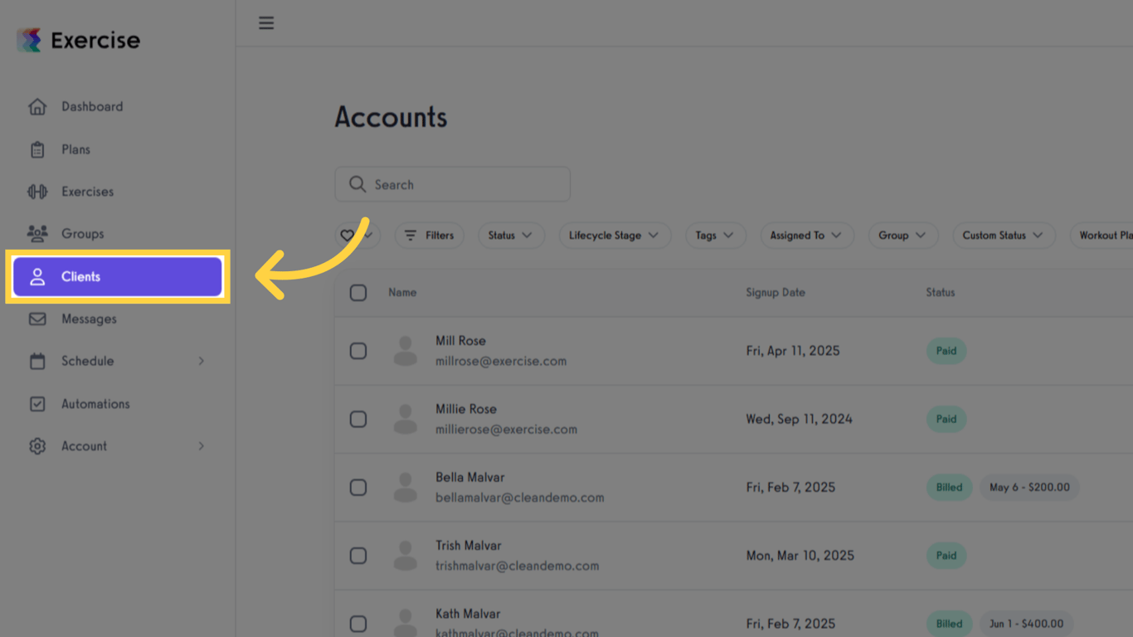The width and height of the screenshot is (1133, 637).
Task: Select the Groups people icon
Action: click(x=37, y=234)
